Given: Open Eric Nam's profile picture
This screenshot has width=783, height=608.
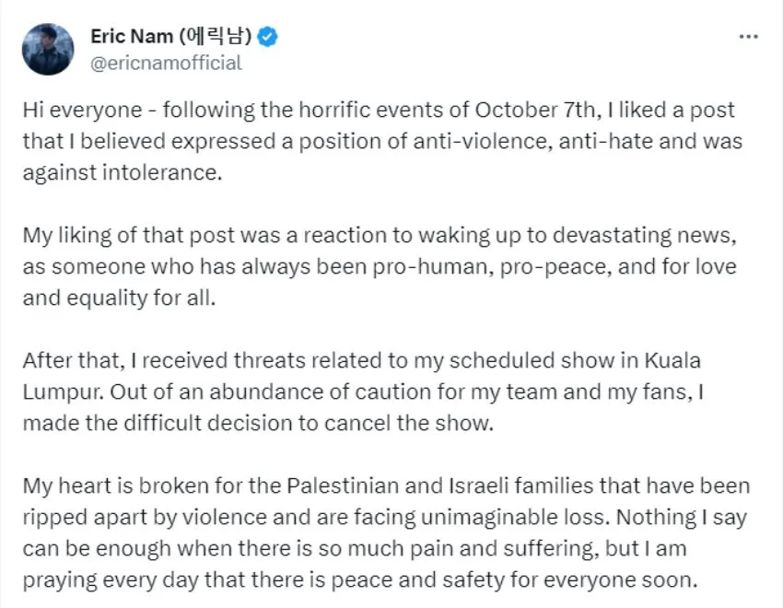Looking at the screenshot, I should coord(48,50).
